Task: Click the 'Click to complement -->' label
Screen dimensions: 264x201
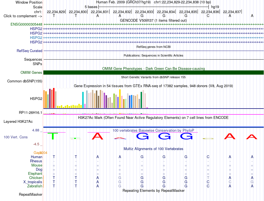Action: pyautogui.click(x=23, y=16)
